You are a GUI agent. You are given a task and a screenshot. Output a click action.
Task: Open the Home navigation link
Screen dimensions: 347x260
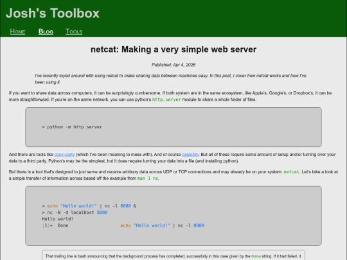click(17, 31)
